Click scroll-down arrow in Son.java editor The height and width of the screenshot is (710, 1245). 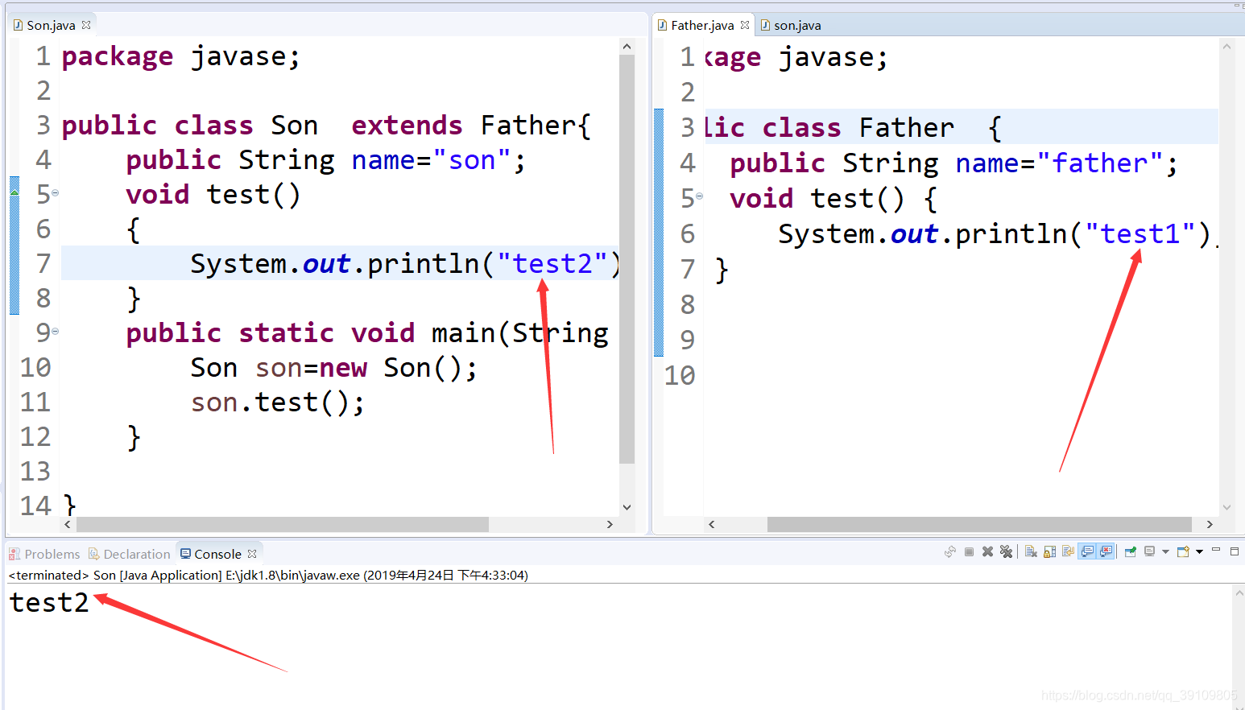click(x=627, y=507)
